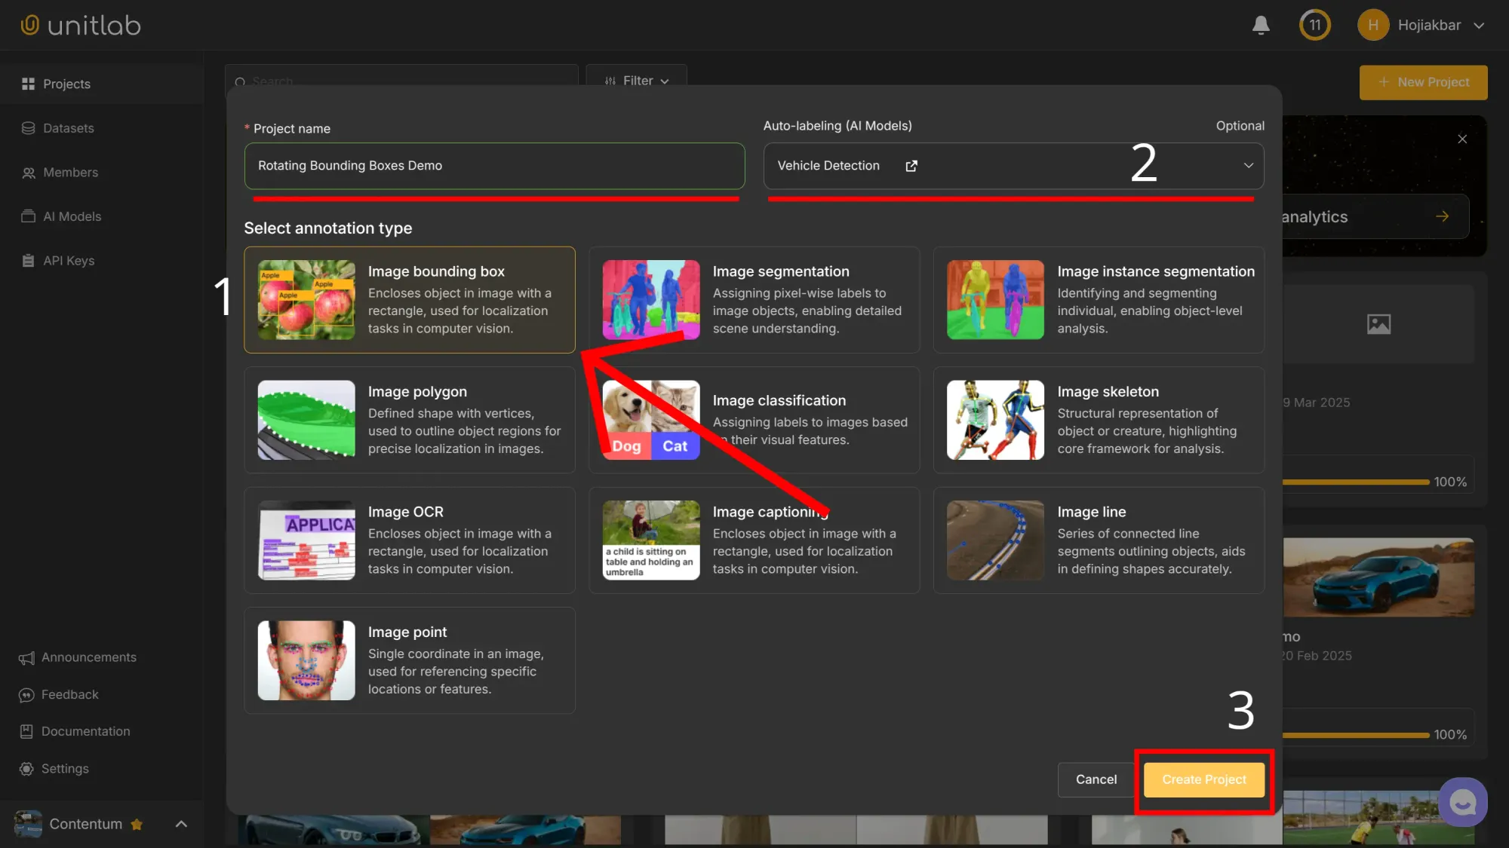Click the Vehicle Detection external link icon
The height and width of the screenshot is (848, 1509).
[x=911, y=166]
